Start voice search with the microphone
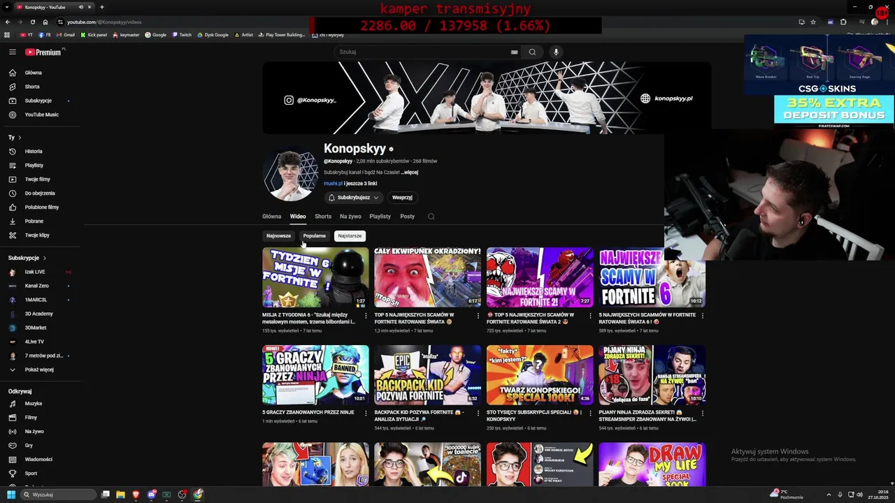 [x=556, y=52]
